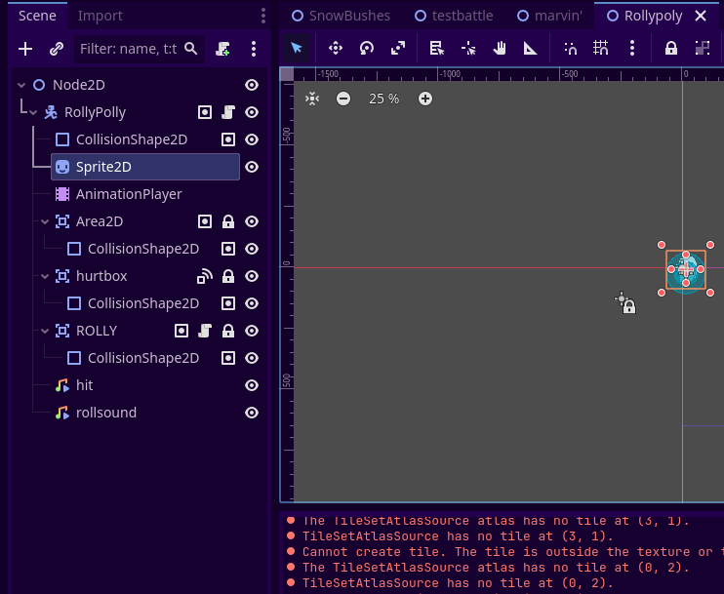The width and height of the screenshot is (724, 594).
Task: Hide the hurtbox node with eye icon
Action: pos(252,276)
